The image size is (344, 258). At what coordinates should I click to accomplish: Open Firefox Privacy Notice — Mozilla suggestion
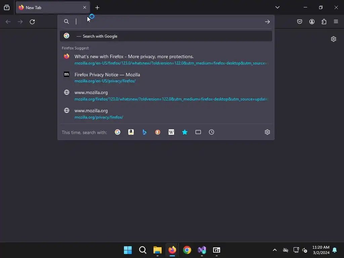tap(166, 78)
